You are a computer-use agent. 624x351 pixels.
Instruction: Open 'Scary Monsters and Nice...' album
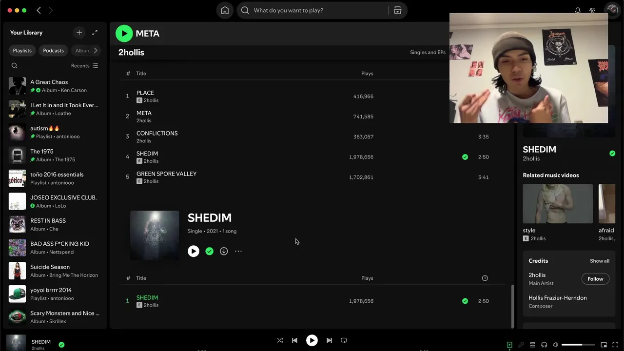click(55, 317)
